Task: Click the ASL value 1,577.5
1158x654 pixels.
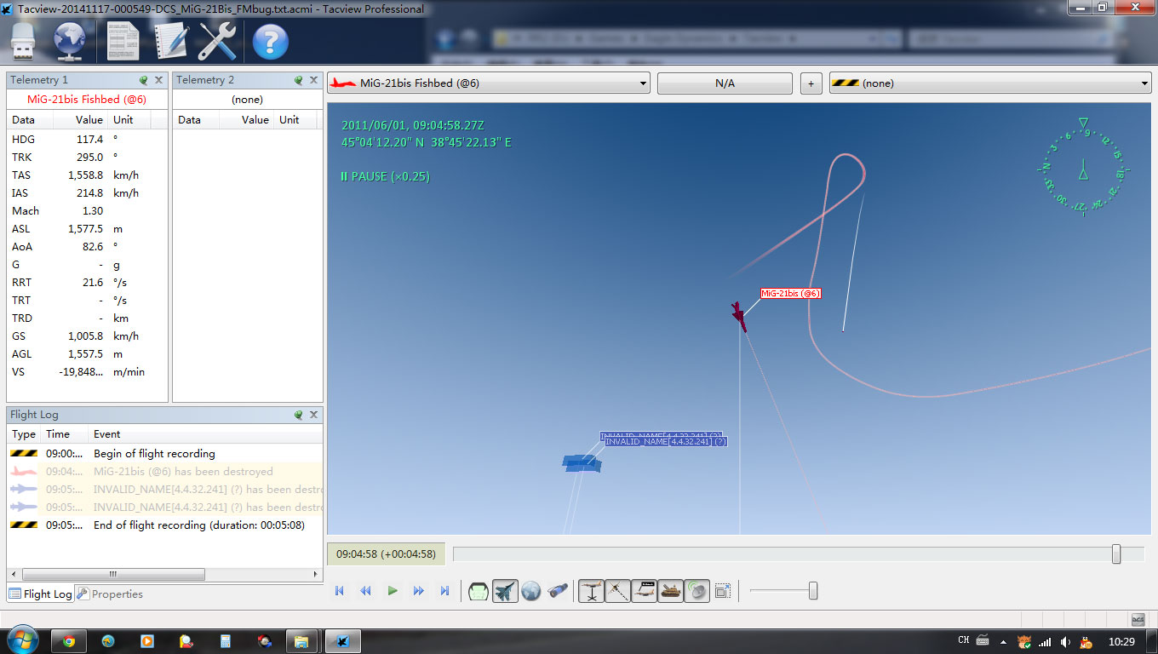Action: pos(86,228)
